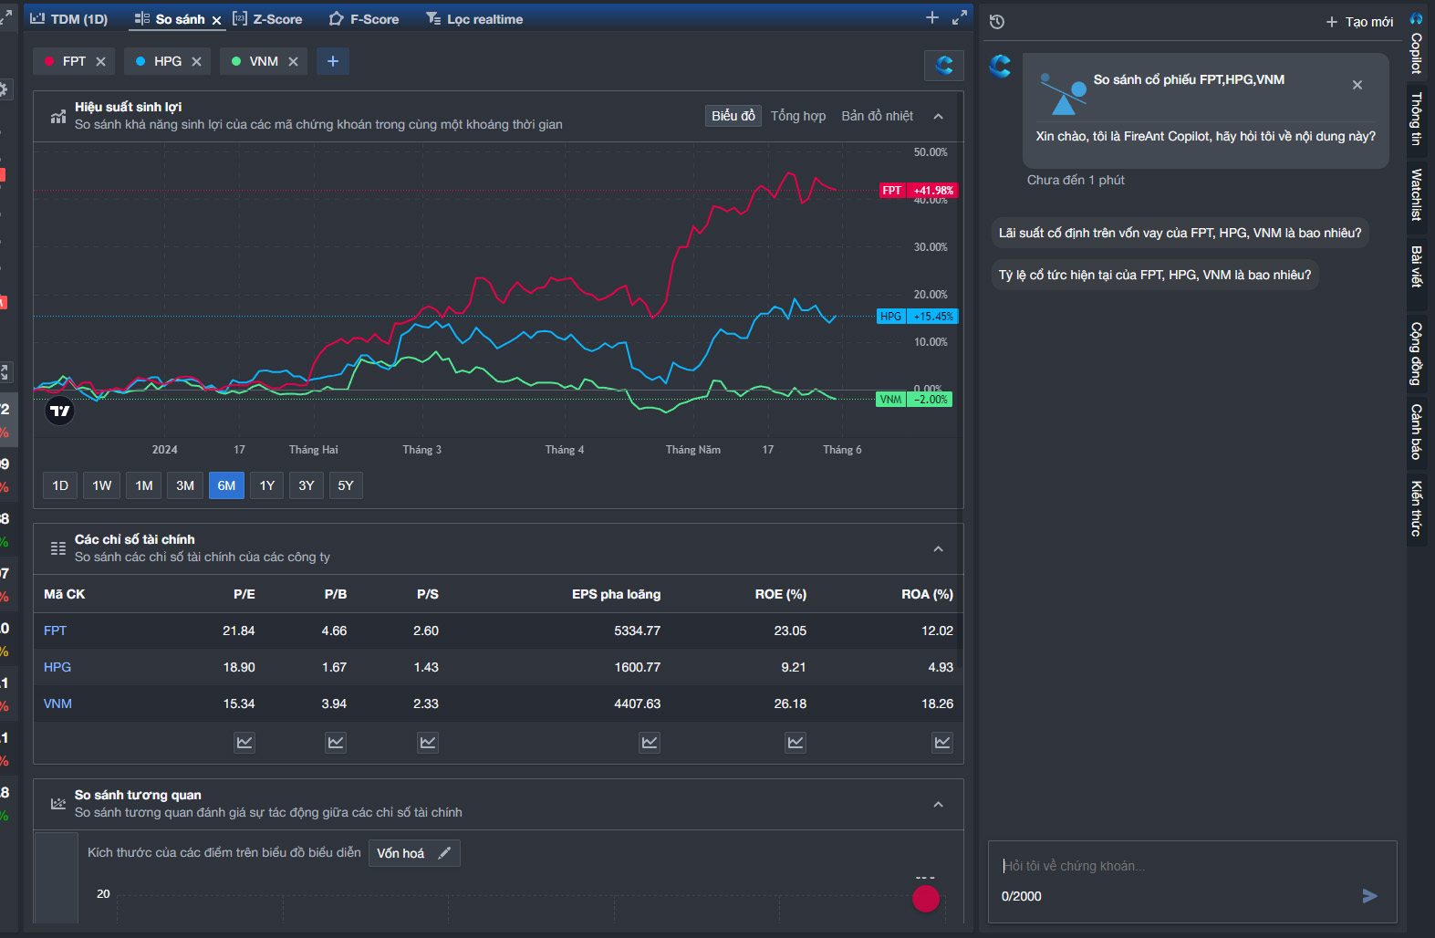
Task: Open HPG ticker link in table
Action: point(57,667)
